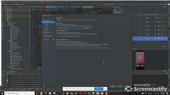170x95 pixels.
Task: Open Project SDK dropdown
Action: click(70, 28)
